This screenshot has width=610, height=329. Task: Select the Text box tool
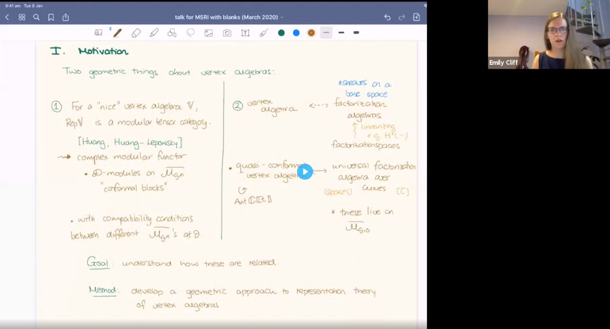(245, 32)
